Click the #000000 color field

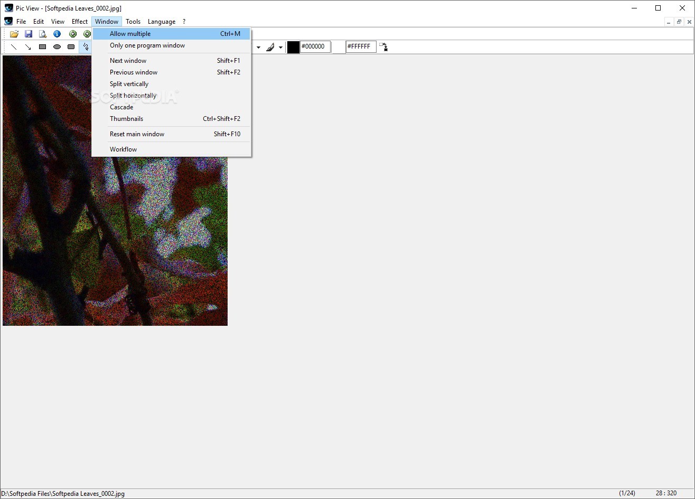pos(315,46)
